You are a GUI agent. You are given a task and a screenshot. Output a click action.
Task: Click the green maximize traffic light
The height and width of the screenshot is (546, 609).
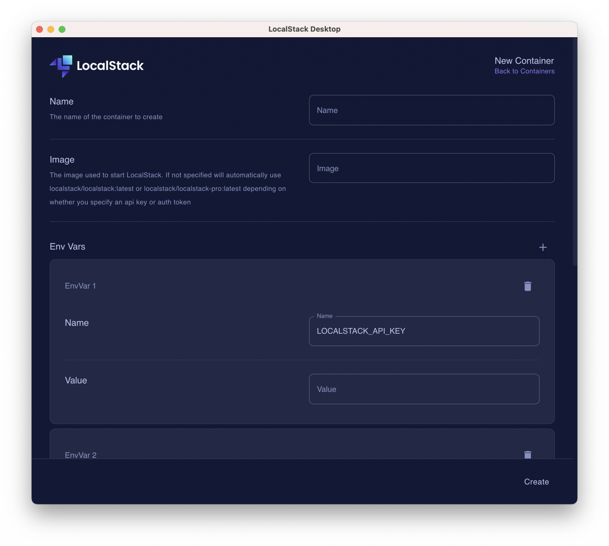62,29
